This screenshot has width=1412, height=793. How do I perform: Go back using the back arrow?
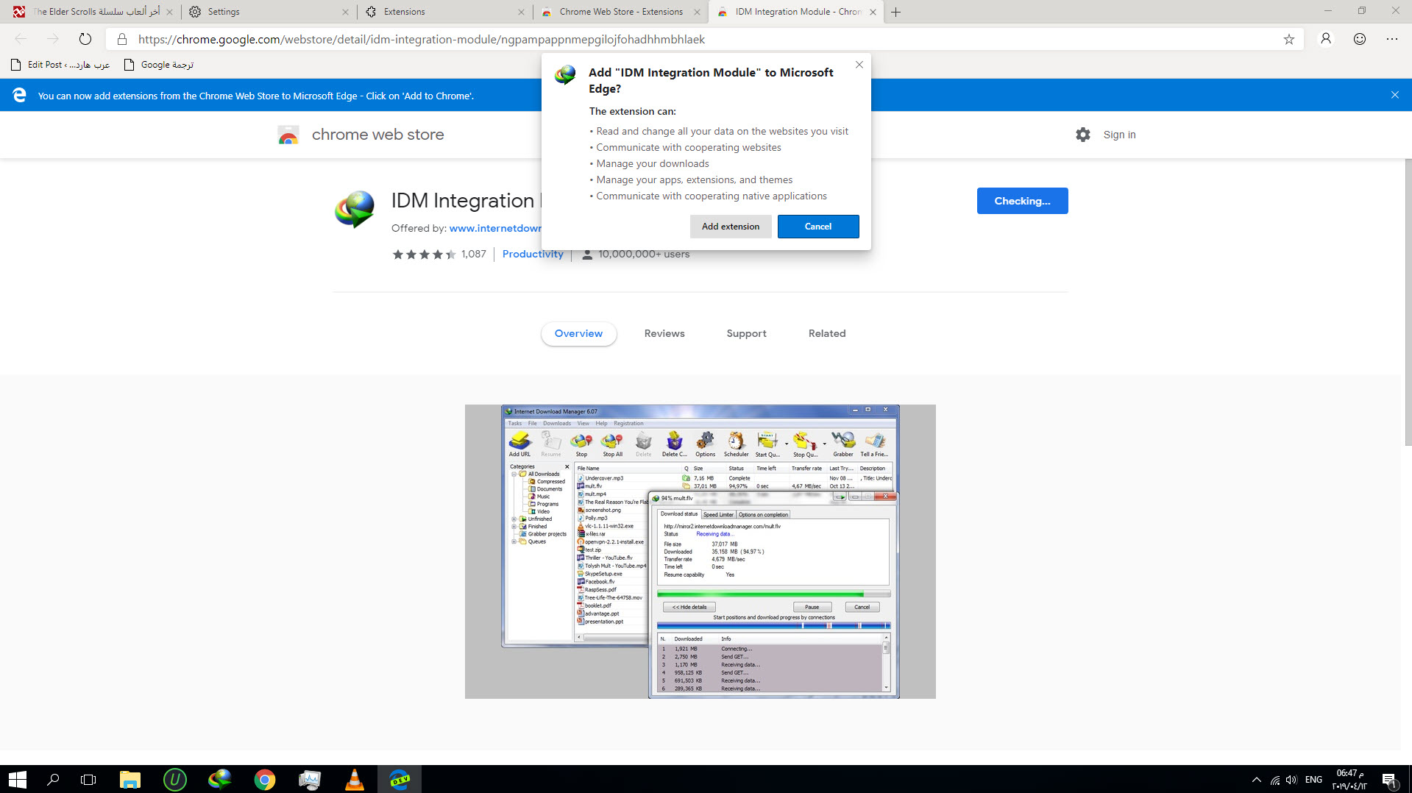point(21,39)
